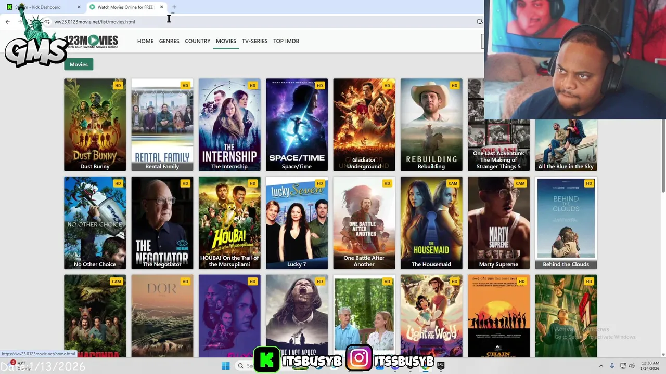This screenshot has height=374, width=666.
Task: Open the Light of the World poster
Action: (431, 316)
